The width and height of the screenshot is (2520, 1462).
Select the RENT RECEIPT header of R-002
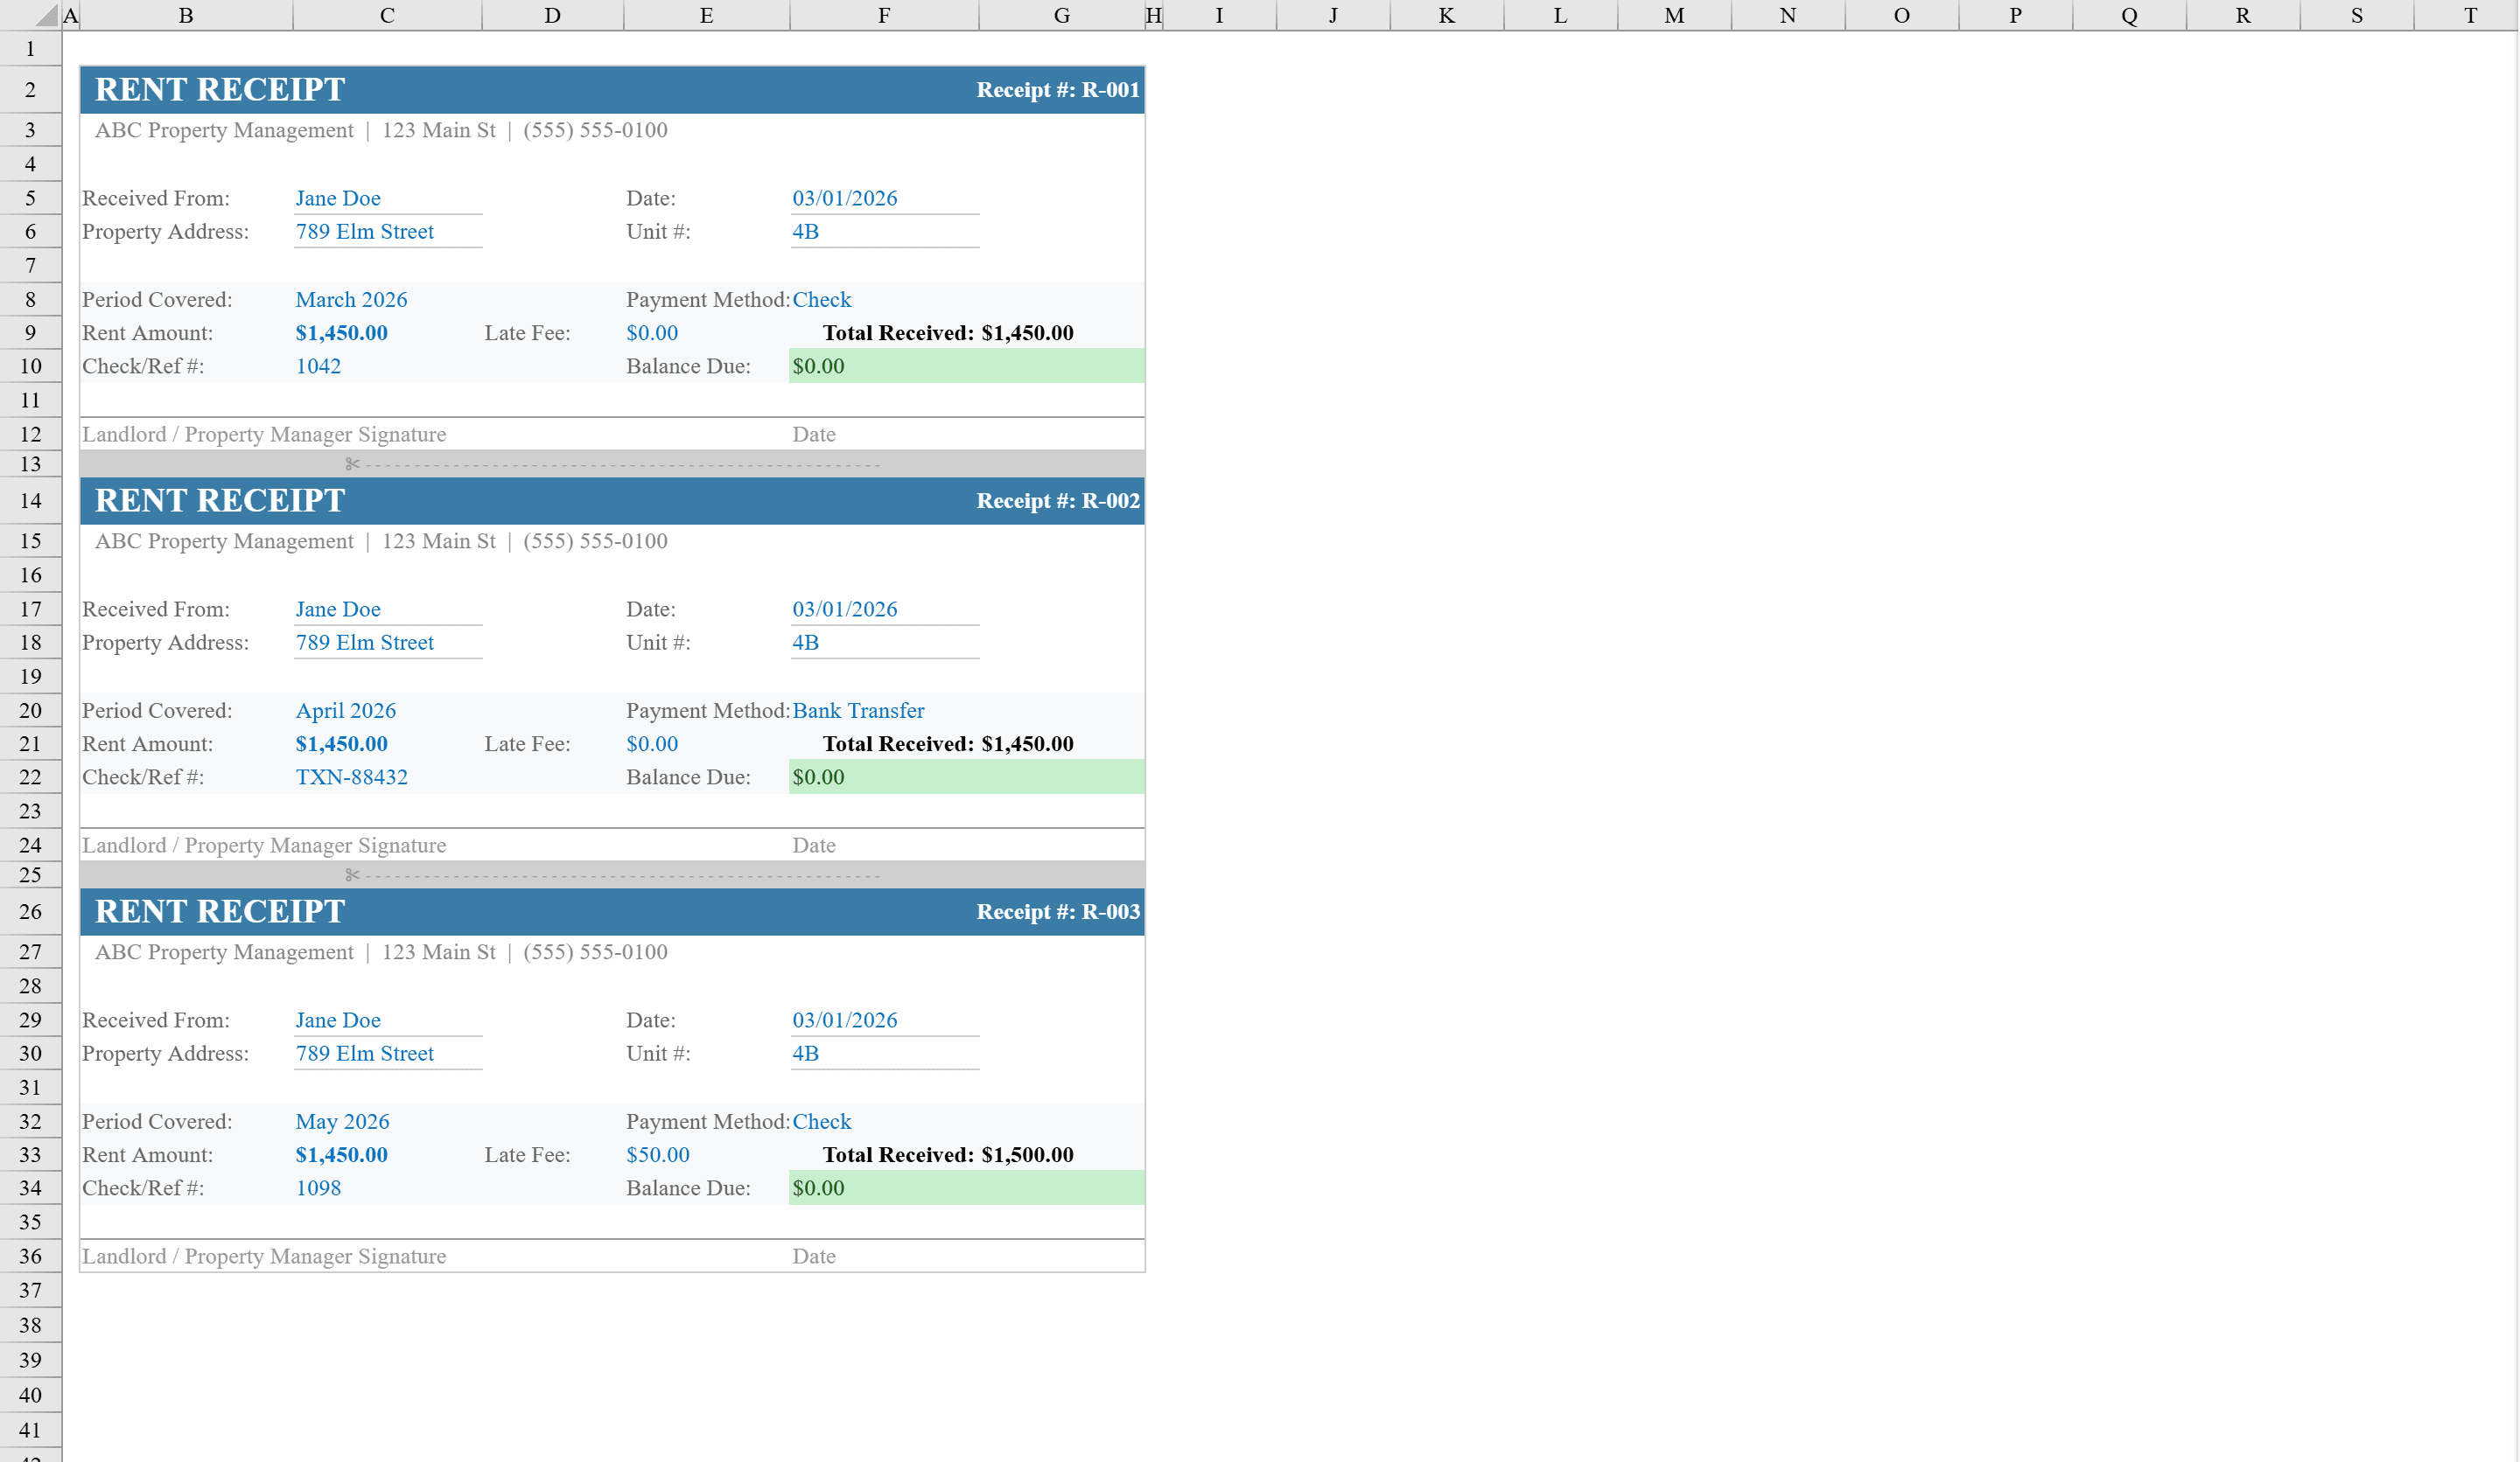coord(219,501)
